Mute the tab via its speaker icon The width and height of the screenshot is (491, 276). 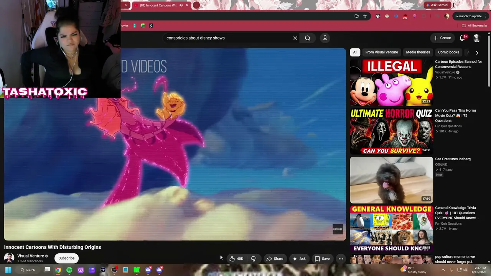pos(181,5)
